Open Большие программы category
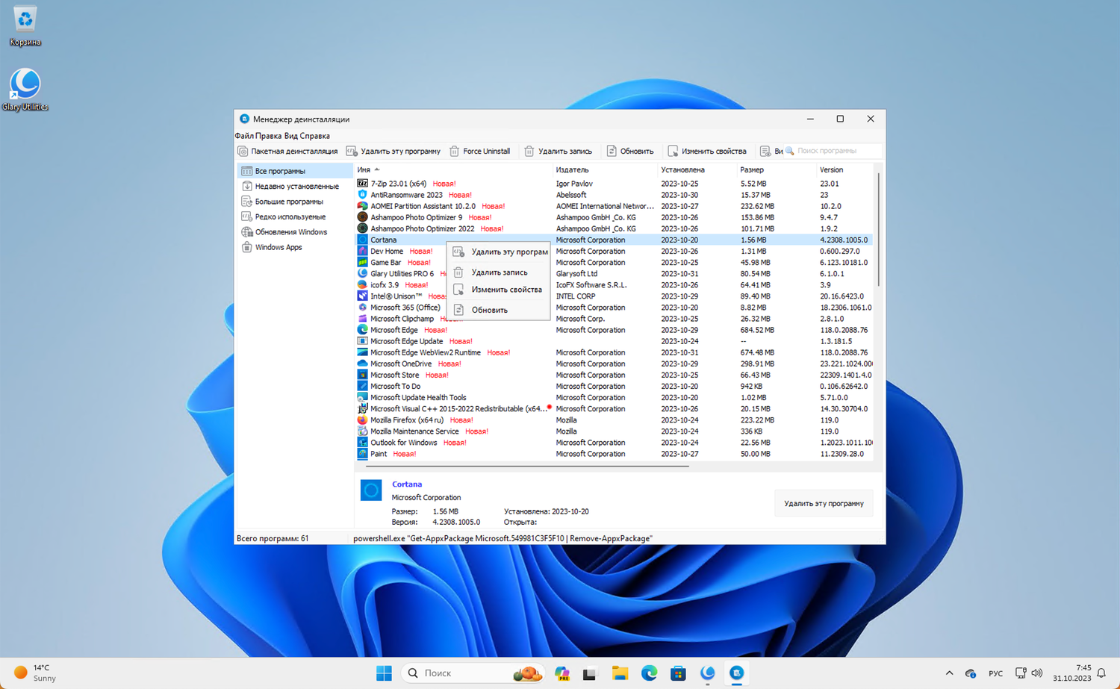Viewport: 1120px width, 689px height. pyautogui.click(x=288, y=202)
